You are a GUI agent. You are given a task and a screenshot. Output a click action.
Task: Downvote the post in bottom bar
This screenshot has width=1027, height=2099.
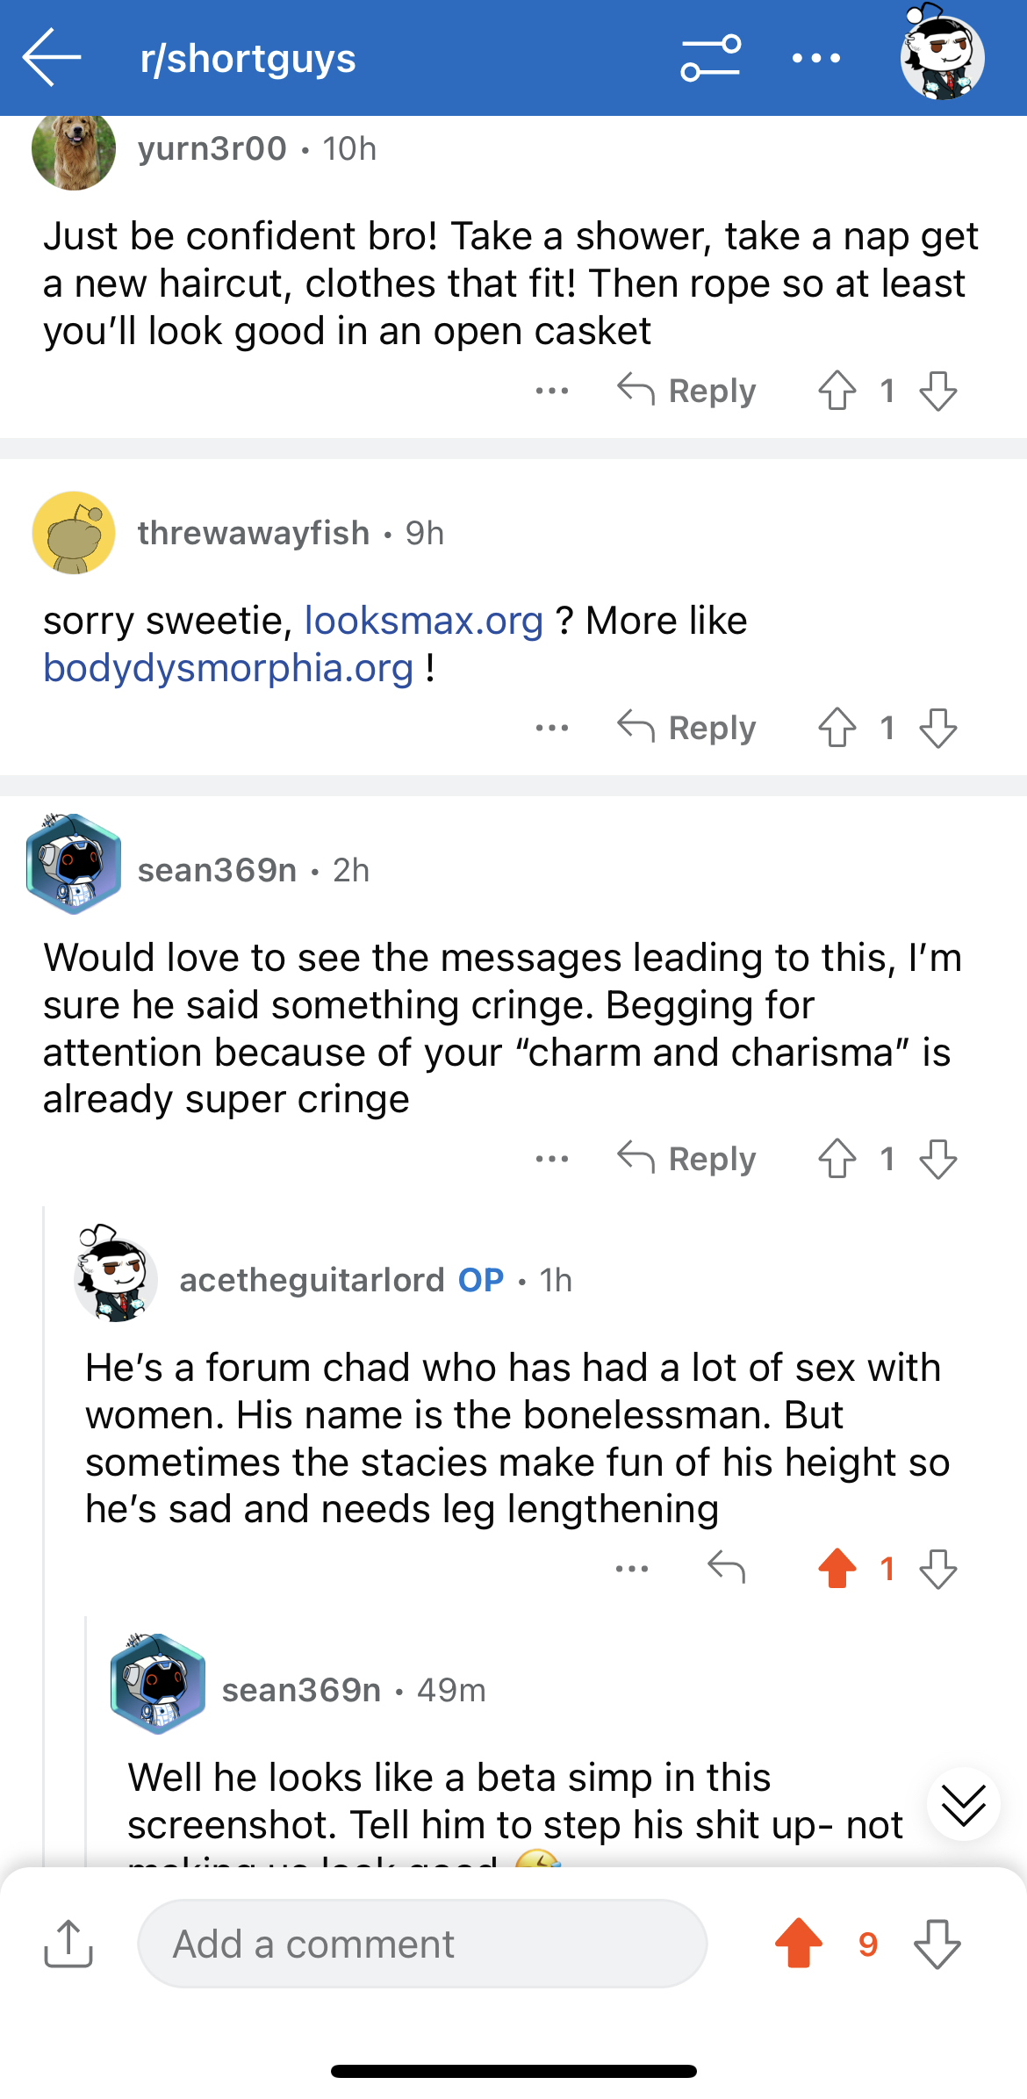pyautogui.click(x=937, y=1944)
